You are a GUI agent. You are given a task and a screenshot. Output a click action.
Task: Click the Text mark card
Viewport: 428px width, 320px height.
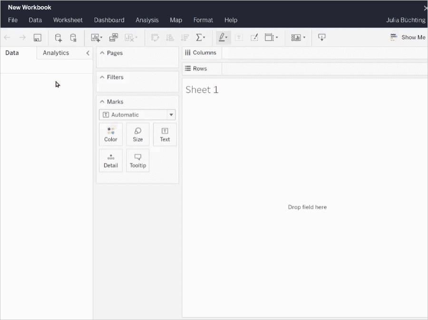[165, 133]
